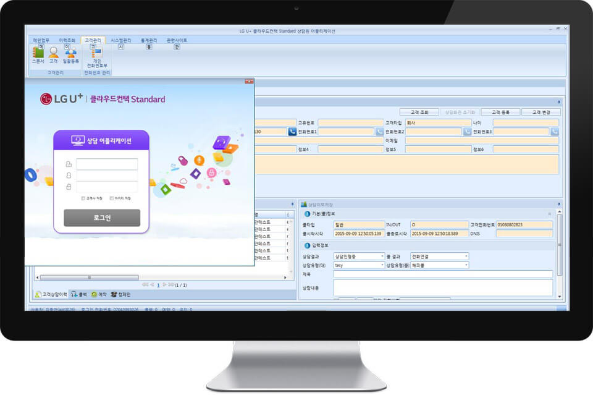Click the 상담내용 text area
Screen dimensions: 593x395
(x=443, y=287)
